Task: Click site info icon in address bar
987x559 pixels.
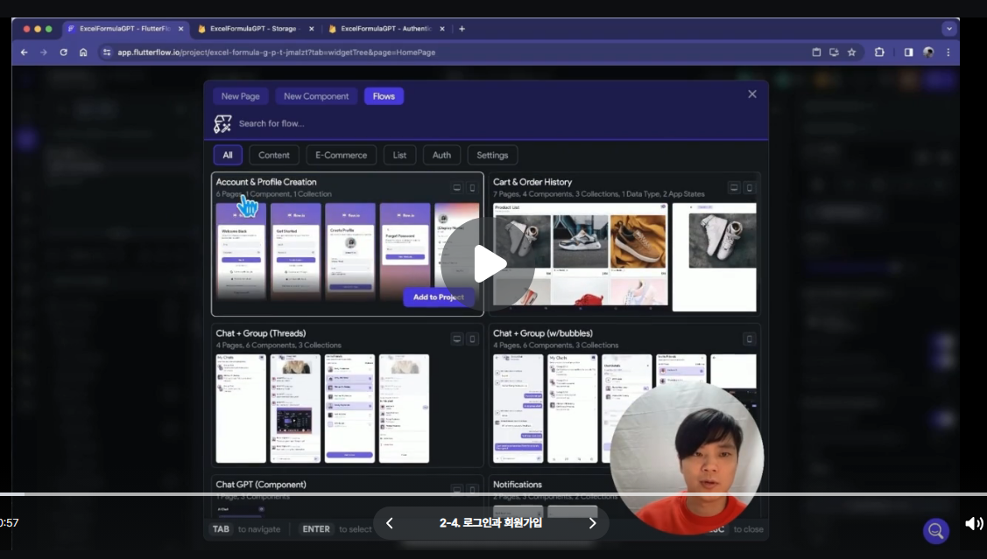Action: pos(106,52)
